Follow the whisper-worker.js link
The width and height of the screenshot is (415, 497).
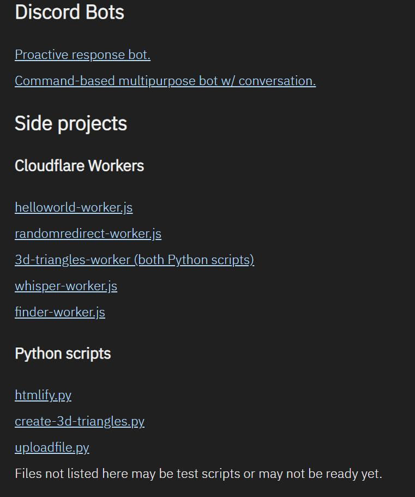[x=66, y=286]
